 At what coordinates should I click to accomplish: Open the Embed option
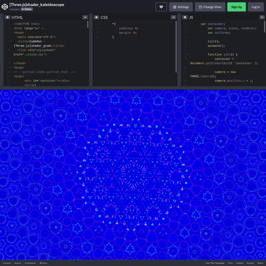240,263
